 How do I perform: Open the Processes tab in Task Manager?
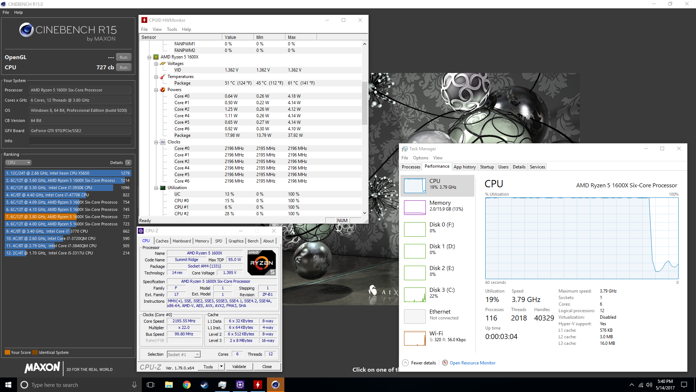[x=411, y=167]
